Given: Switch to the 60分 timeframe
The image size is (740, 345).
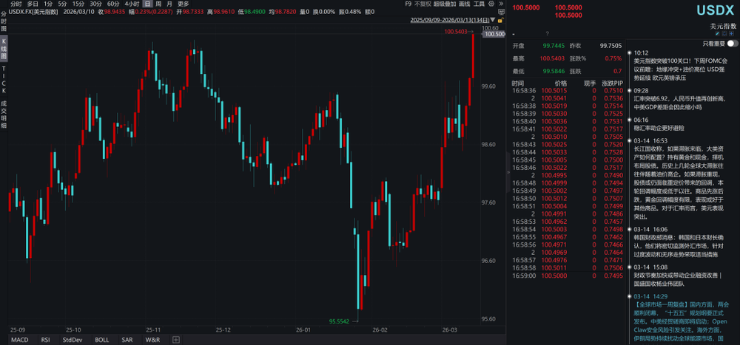Looking at the screenshot, I should (x=113, y=4).
